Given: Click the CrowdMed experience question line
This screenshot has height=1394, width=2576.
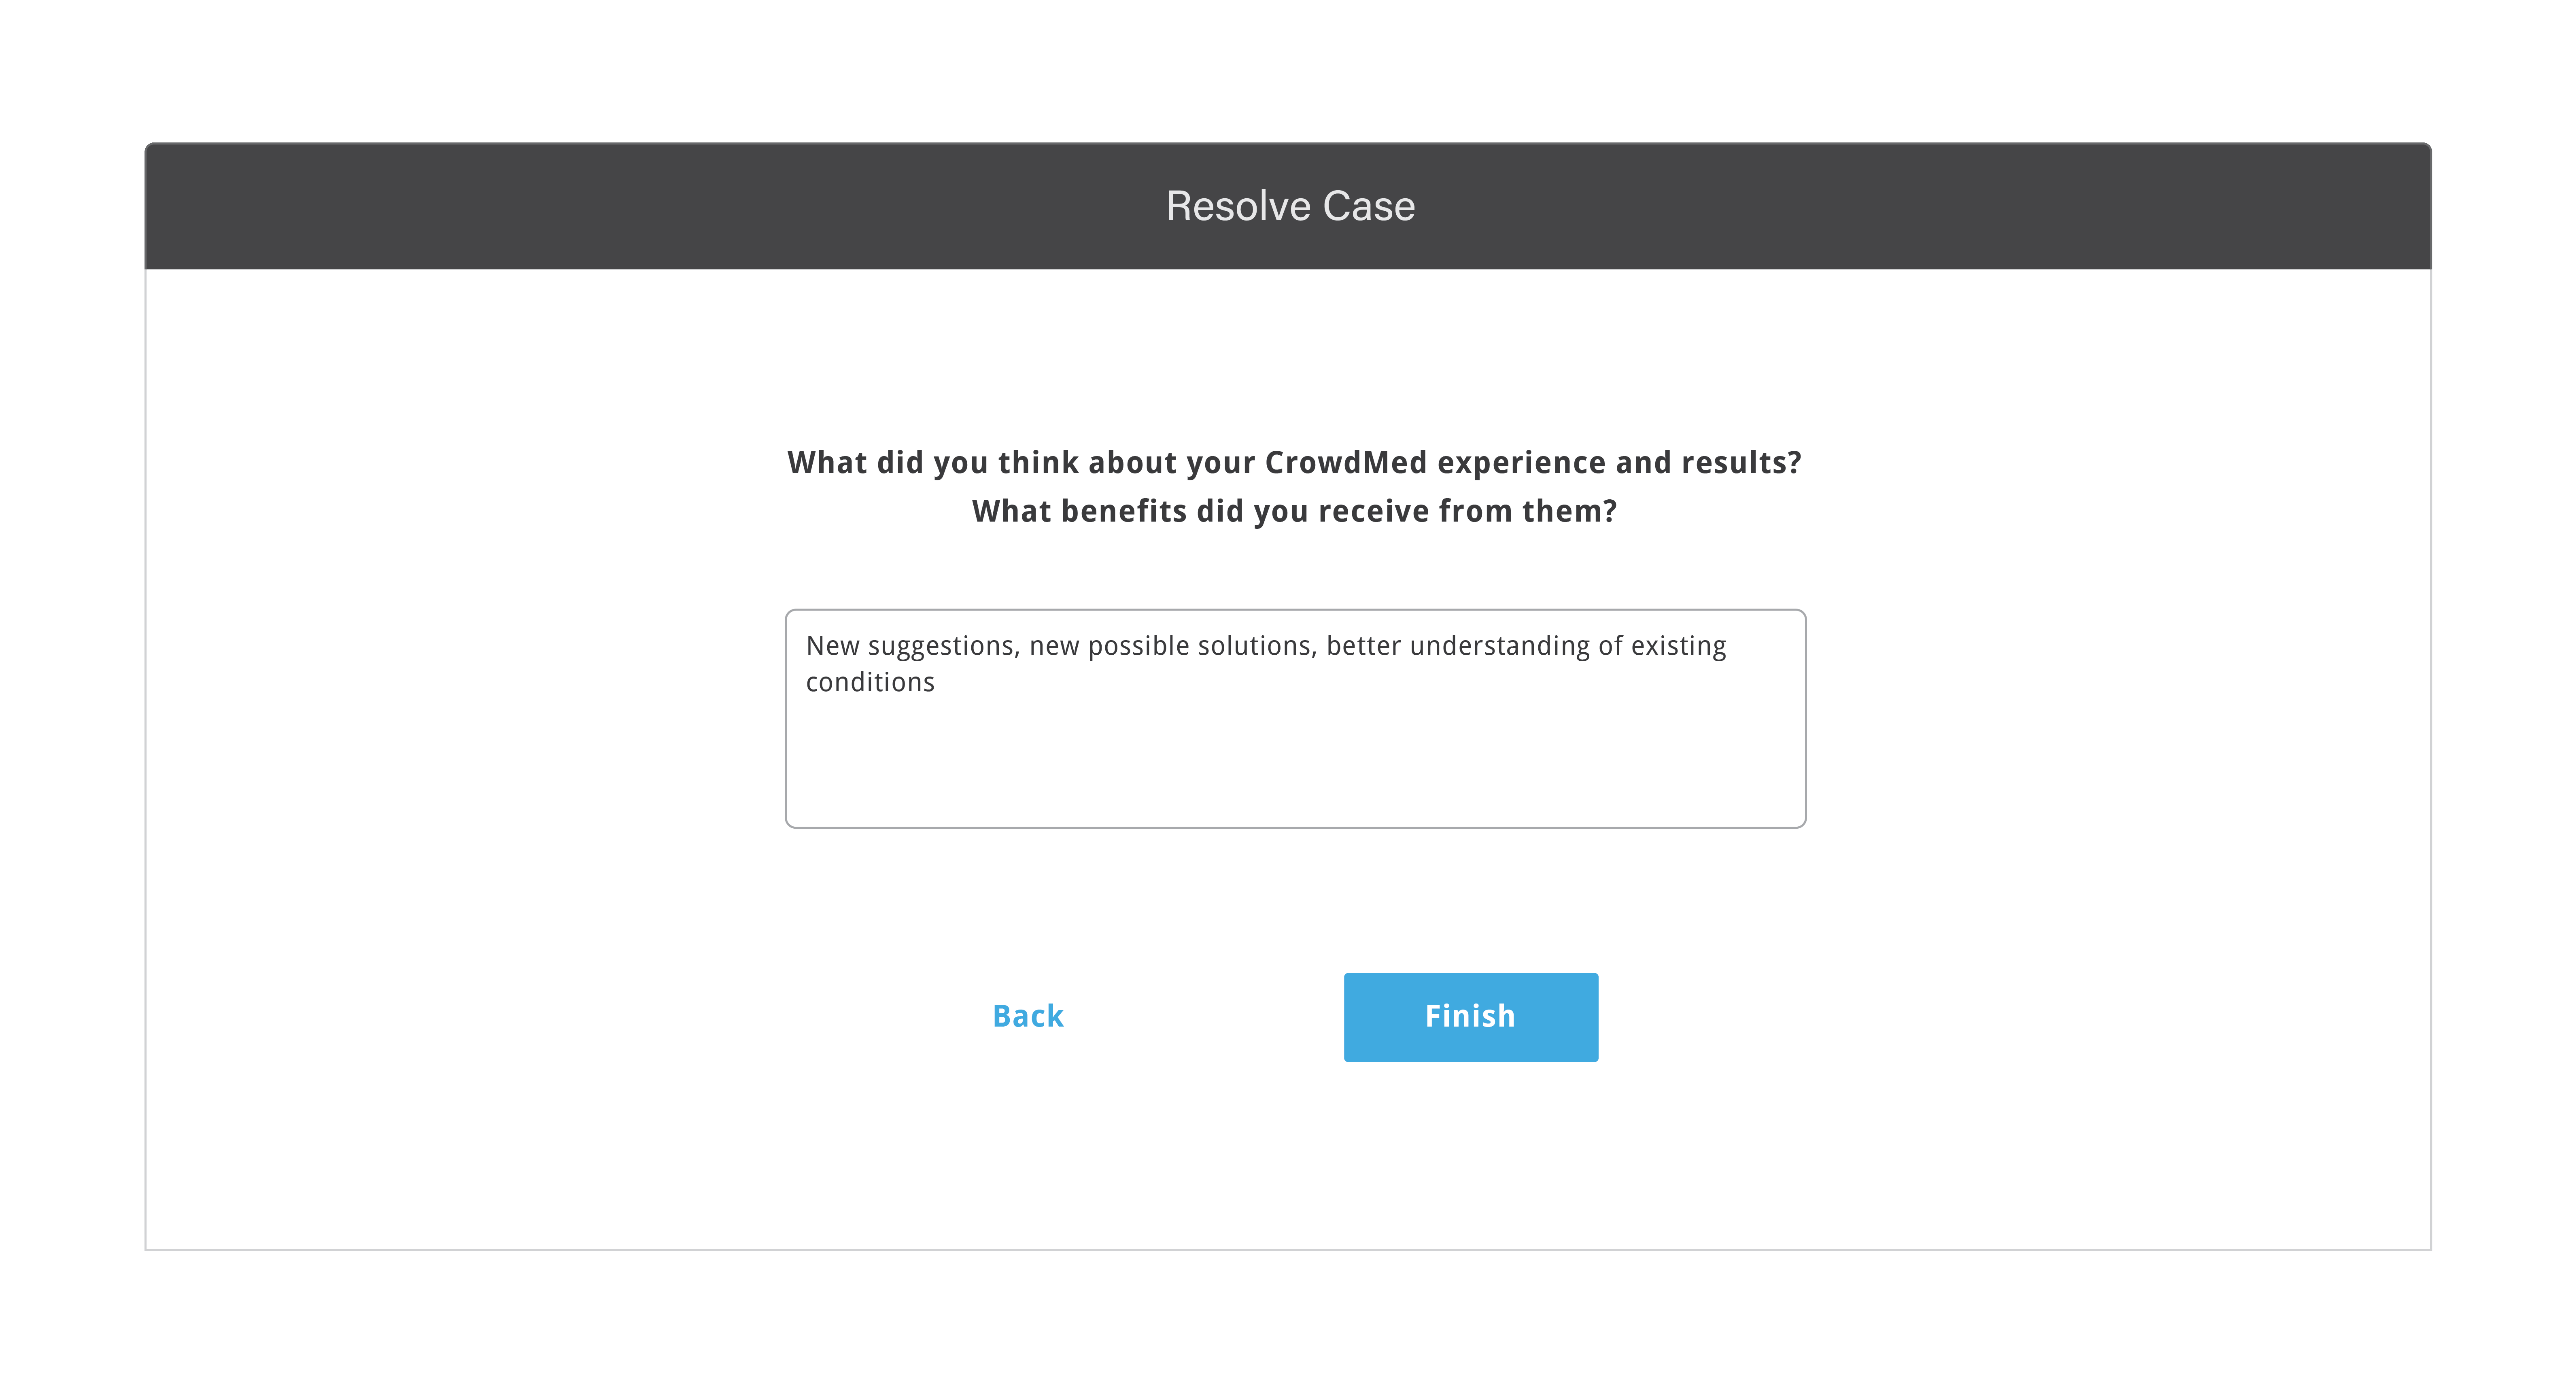Looking at the screenshot, I should tap(1294, 462).
